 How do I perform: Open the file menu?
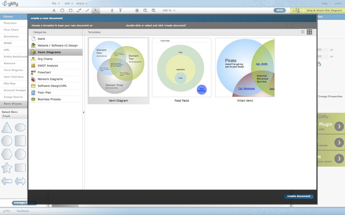[56, 3]
